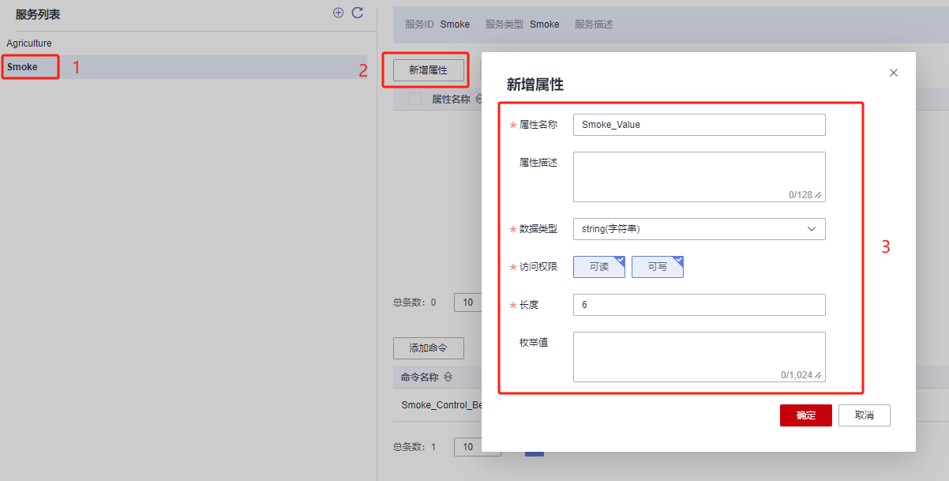Click into the 属性描述 text area
The height and width of the screenshot is (481, 949).
click(699, 176)
